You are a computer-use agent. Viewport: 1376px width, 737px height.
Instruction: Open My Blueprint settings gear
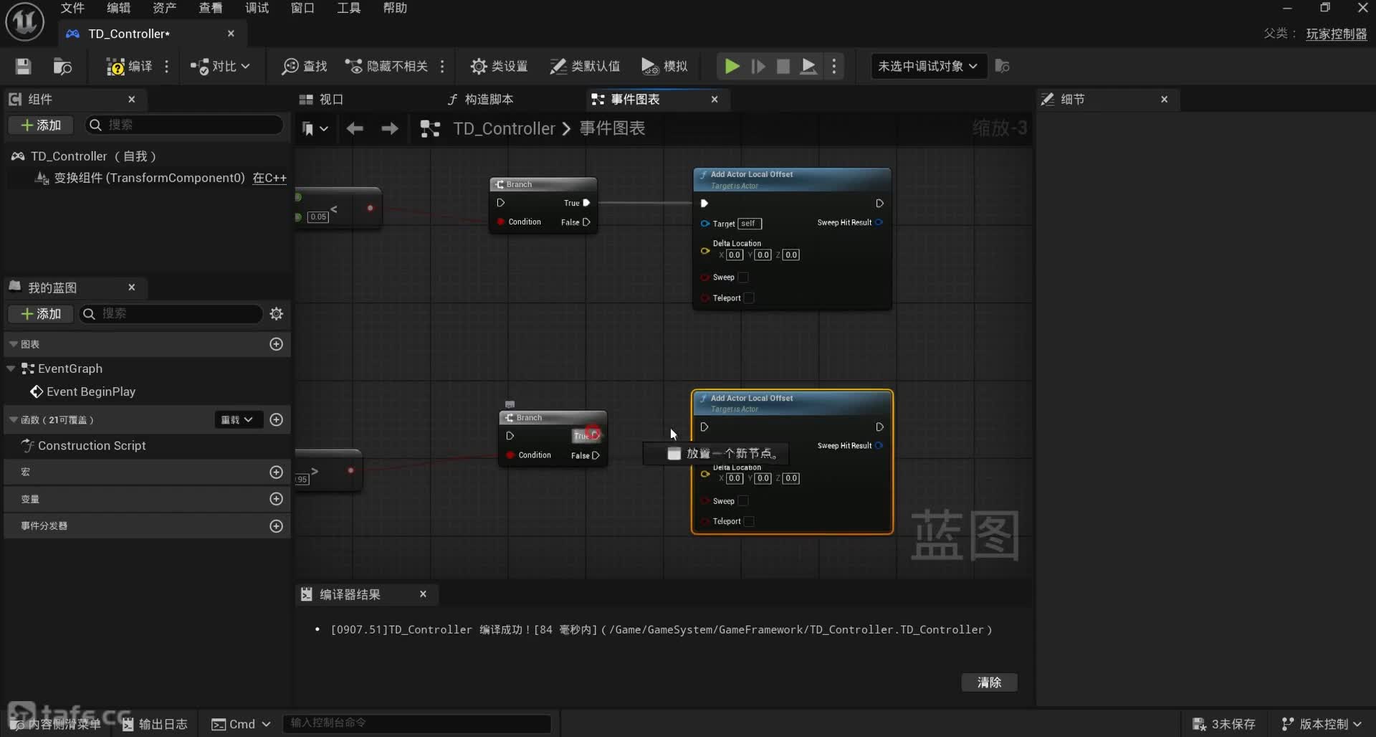tap(276, 314)
